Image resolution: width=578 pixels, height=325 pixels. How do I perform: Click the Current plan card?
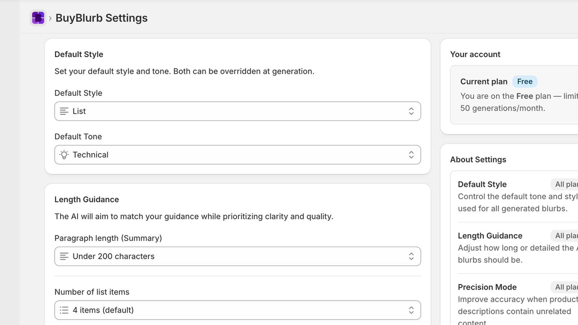tap(513, 95)
